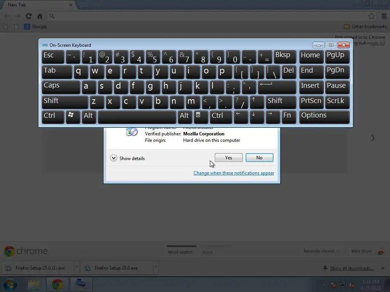Tap the Tab key on On-Screen Keyboard
This screenshot has width=390, height=292.
[x=57, y=72]
